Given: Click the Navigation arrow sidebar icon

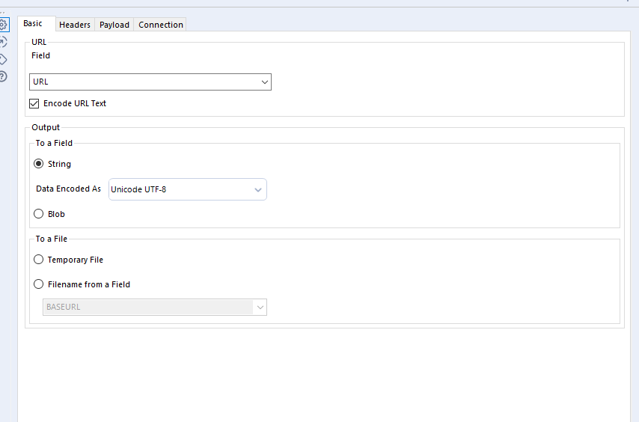Looking at the screenshot, I should pos(4,42).
